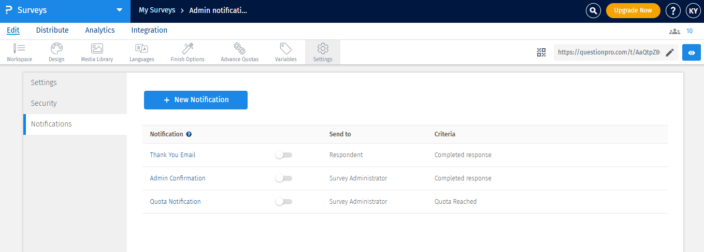Turn on Admin Confirmation notification toggle
Viewport: 704px width, 252px height.
[283, 178]
